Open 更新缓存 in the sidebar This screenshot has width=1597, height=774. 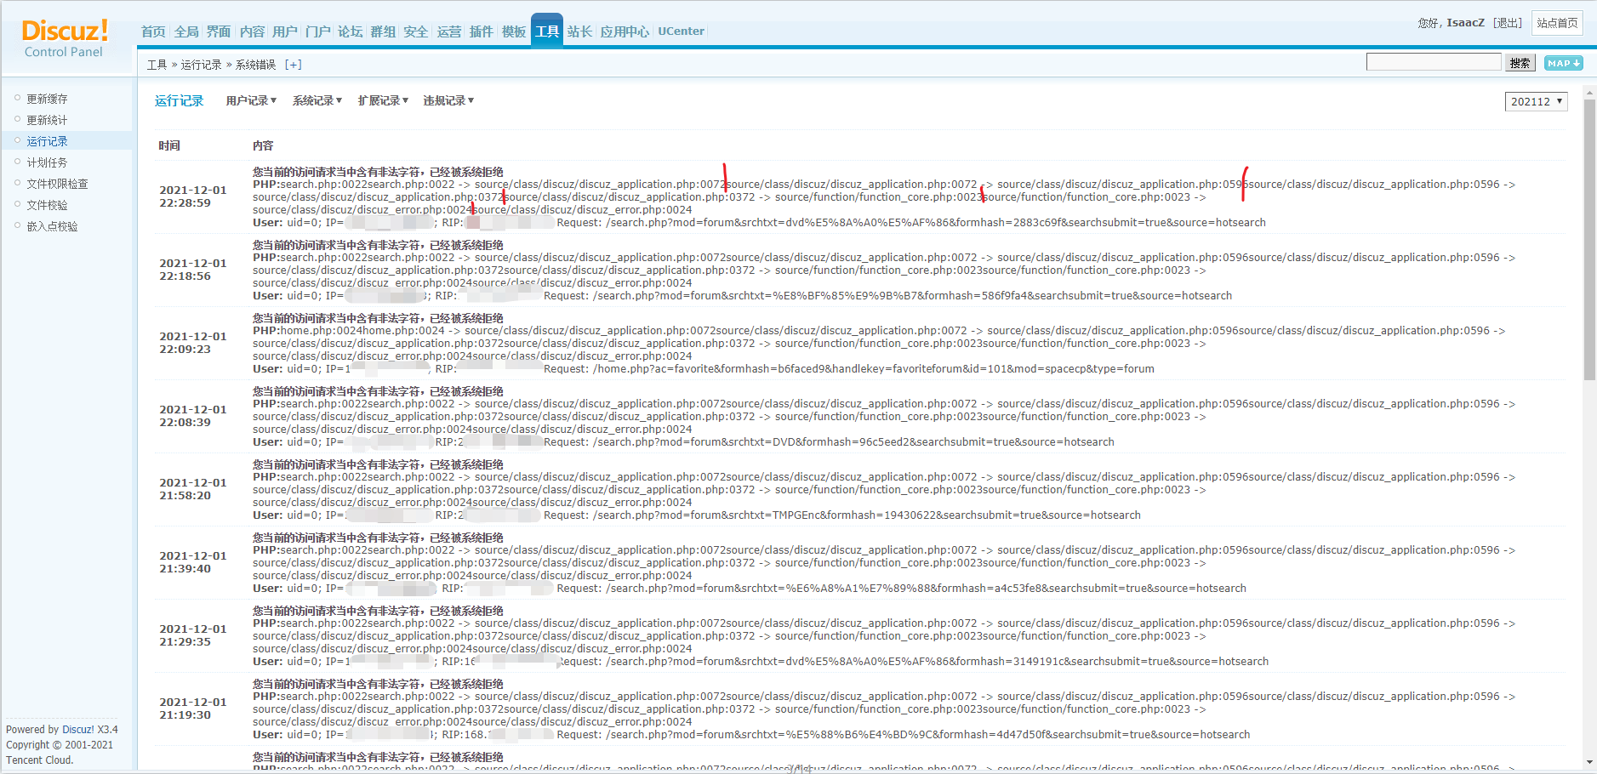point(47,99)
